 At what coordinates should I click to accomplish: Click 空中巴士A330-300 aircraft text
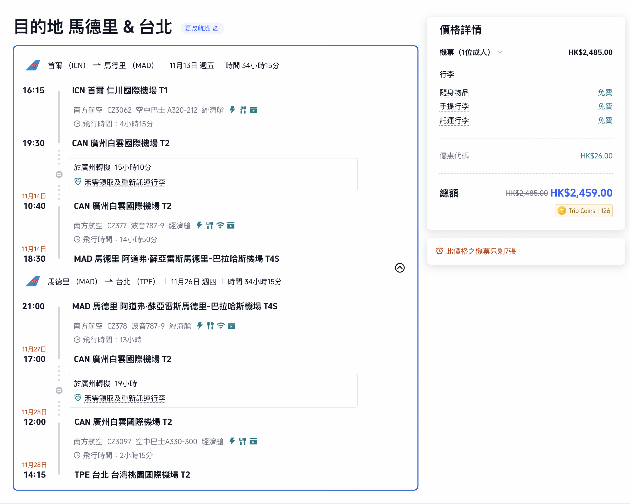(x=166, y=442)
